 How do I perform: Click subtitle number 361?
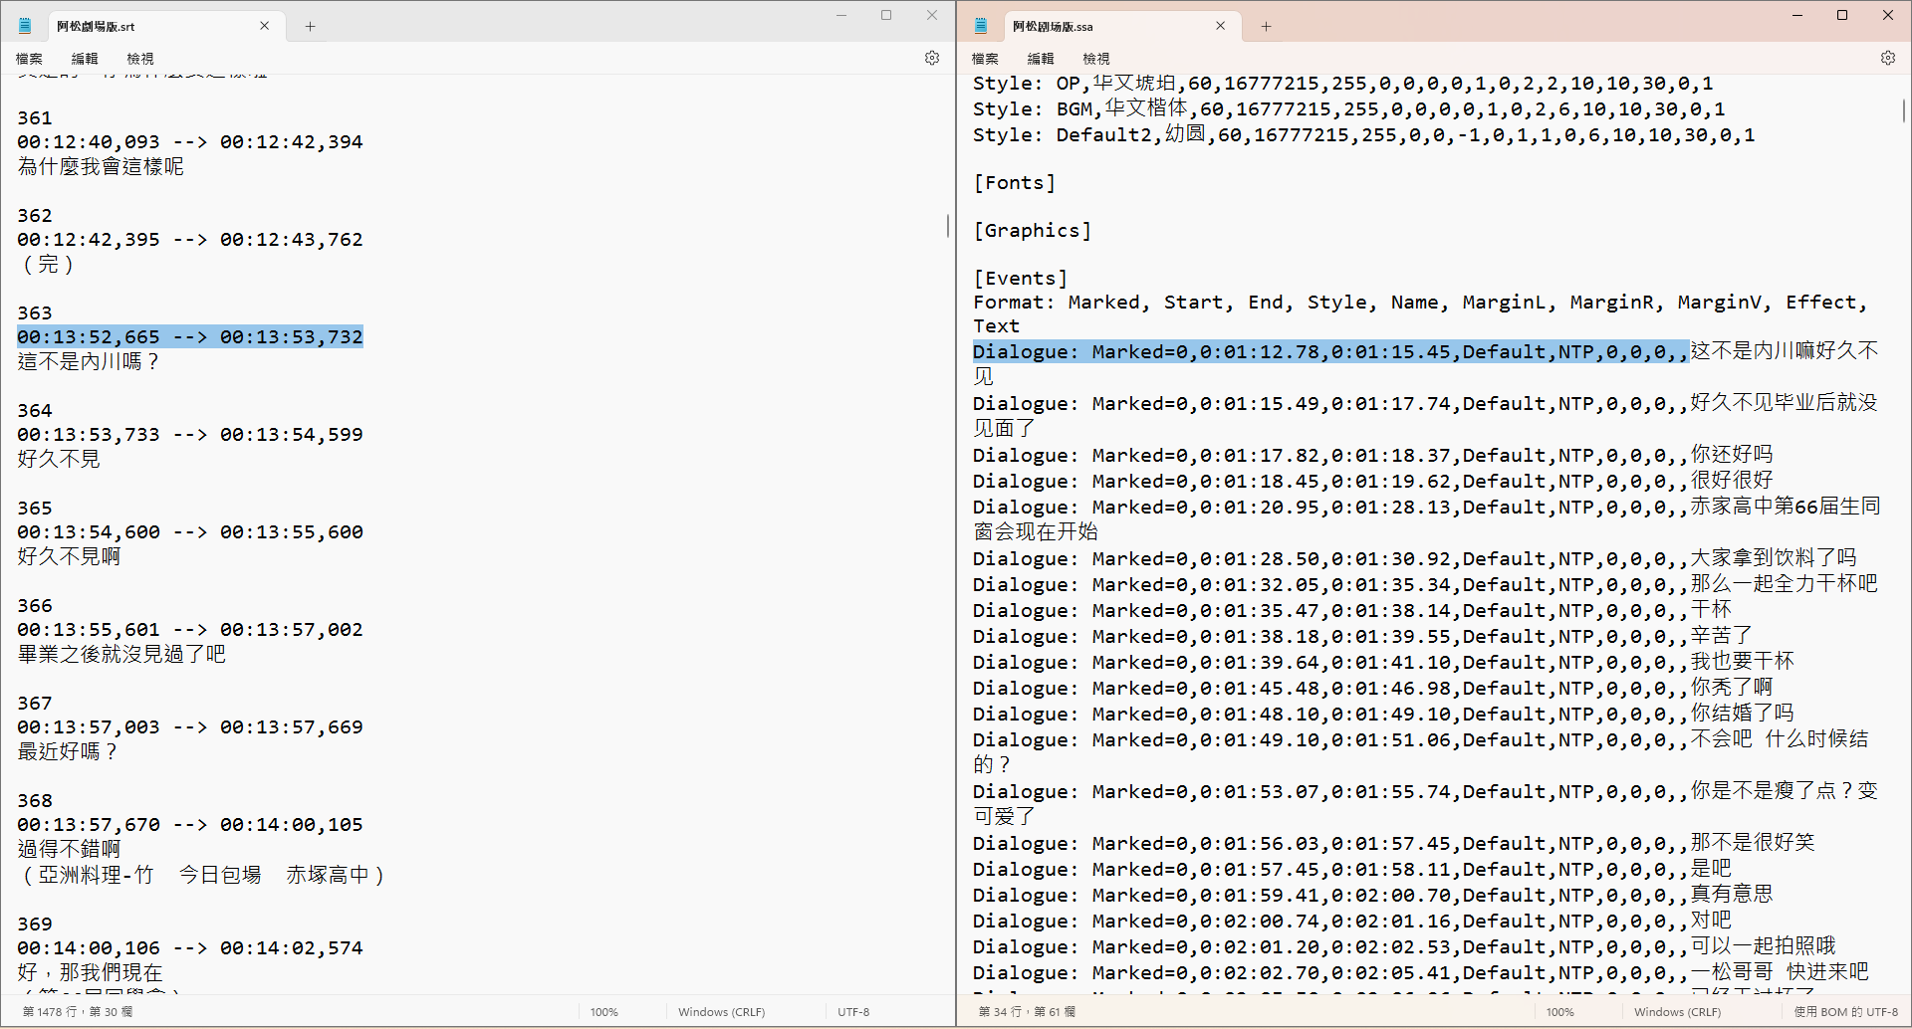tap(34, 117)
